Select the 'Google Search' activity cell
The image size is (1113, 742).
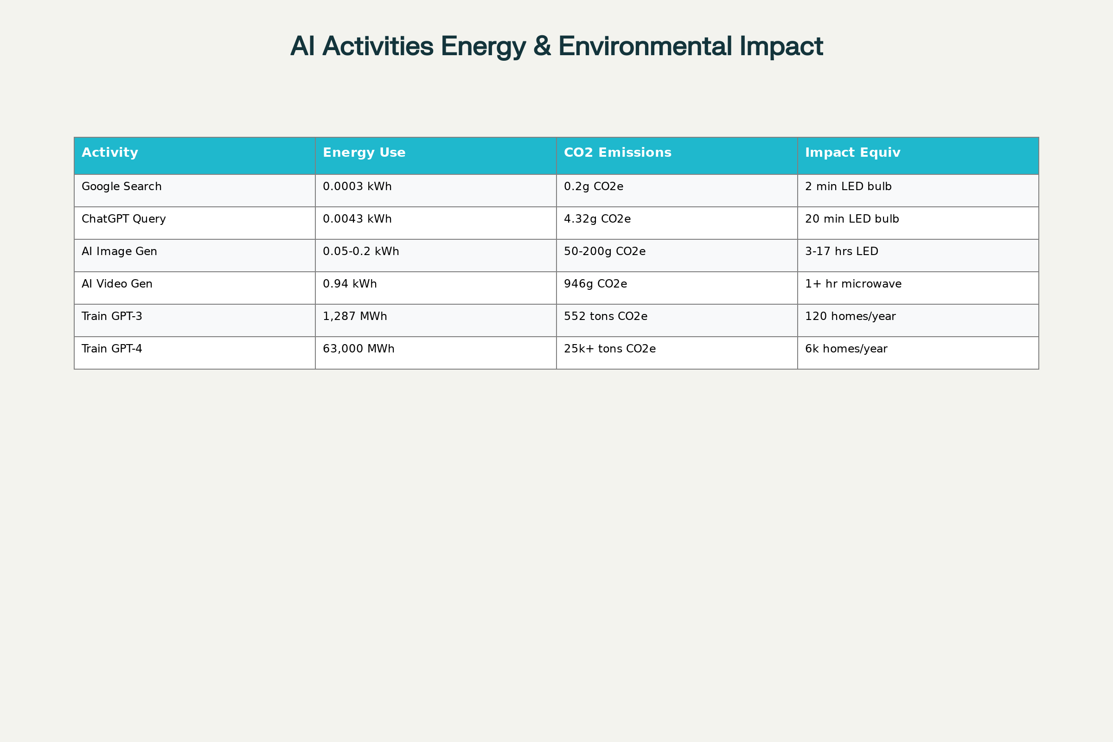pos(122,187)
